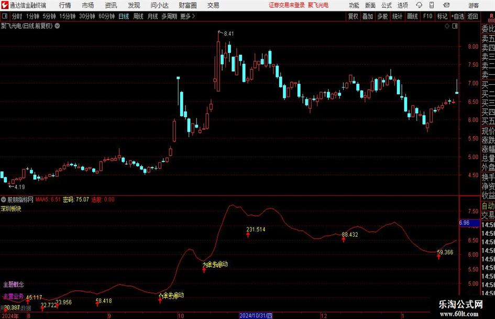Open dropdown beside 股朋指标网 indicator
Image resolution: width=495 pixels, height=319 pixels.
4,200
